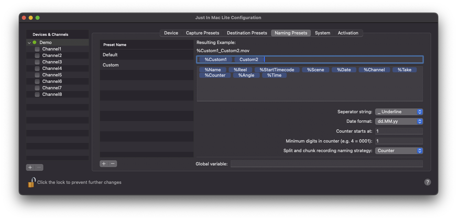Click the Counter starts at field

tap(399, 131)
